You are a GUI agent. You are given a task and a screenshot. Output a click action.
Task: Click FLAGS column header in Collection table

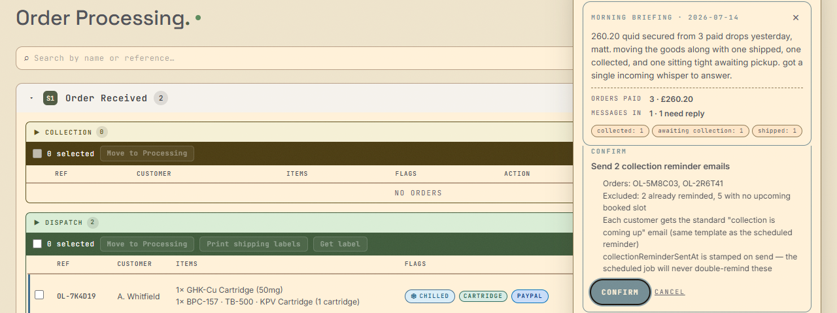[406, 174]
